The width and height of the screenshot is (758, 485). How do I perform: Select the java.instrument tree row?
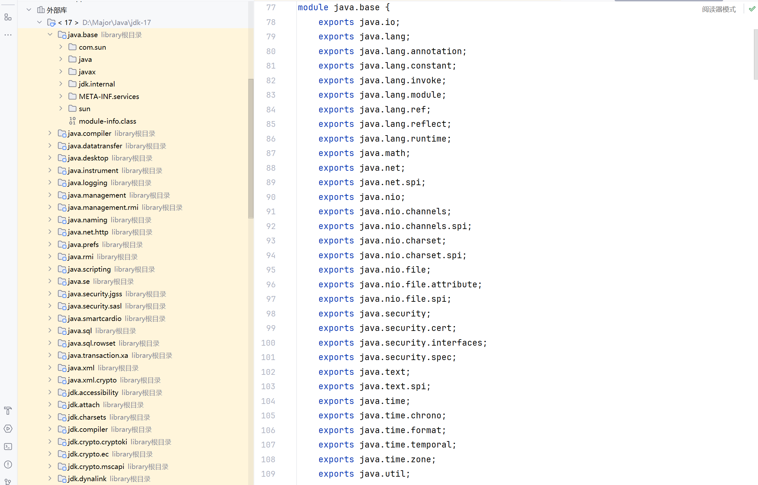[133, 170]
